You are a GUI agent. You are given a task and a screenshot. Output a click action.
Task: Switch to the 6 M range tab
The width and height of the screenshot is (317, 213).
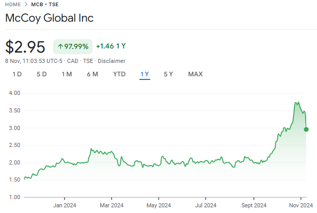coord(92,74)
